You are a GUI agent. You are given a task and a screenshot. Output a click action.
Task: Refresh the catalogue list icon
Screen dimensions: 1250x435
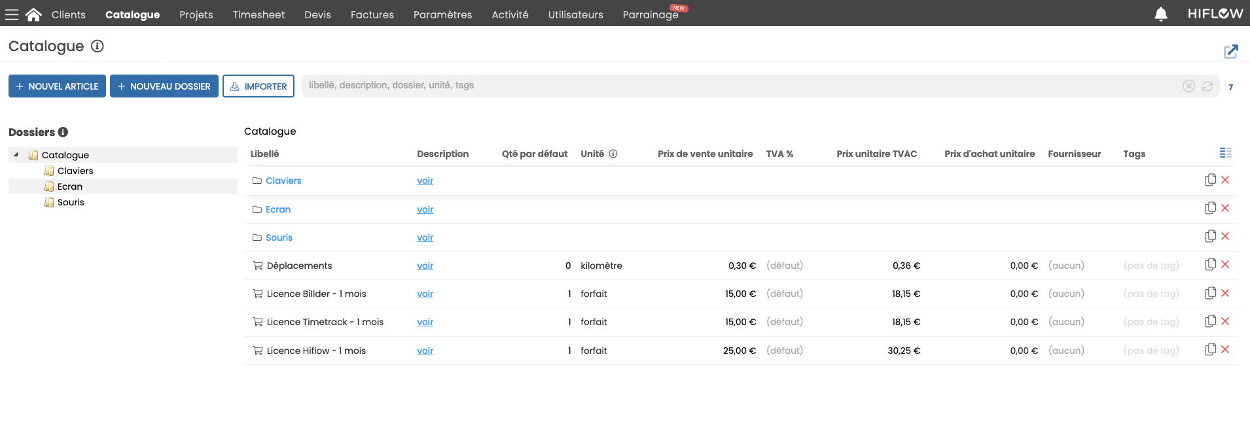(x=1207, y=86)
